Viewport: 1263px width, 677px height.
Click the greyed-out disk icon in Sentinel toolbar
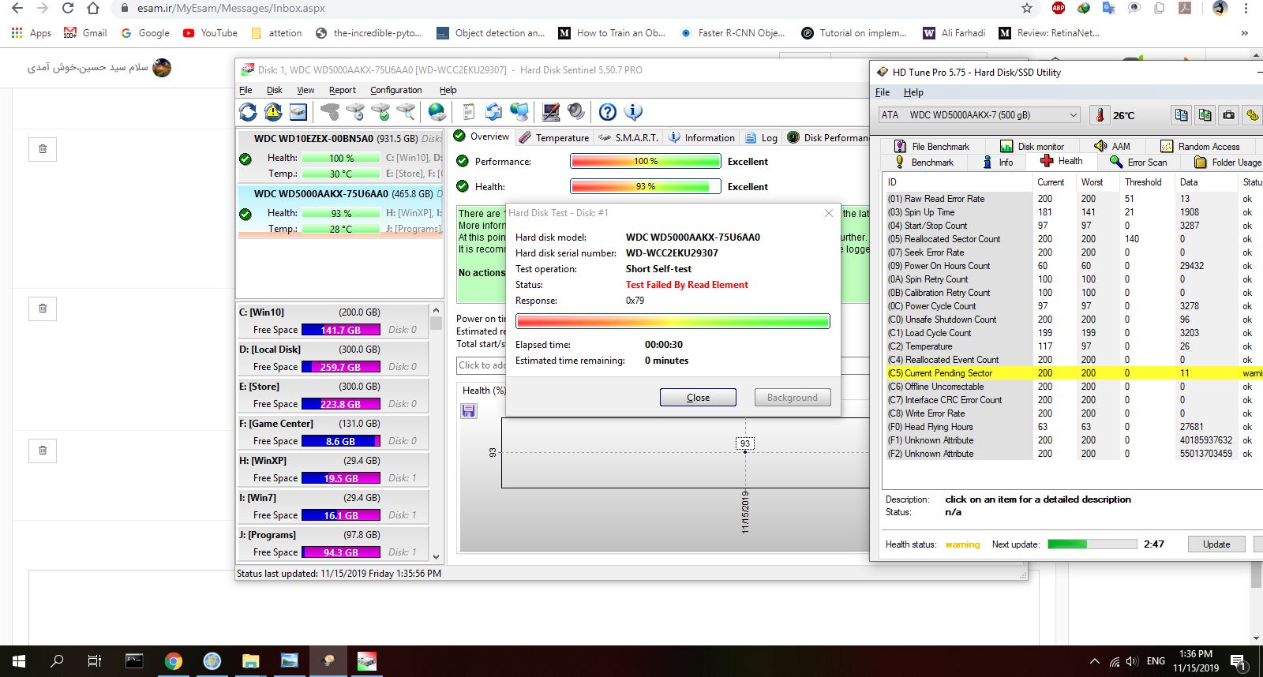[x=330, y=112]
